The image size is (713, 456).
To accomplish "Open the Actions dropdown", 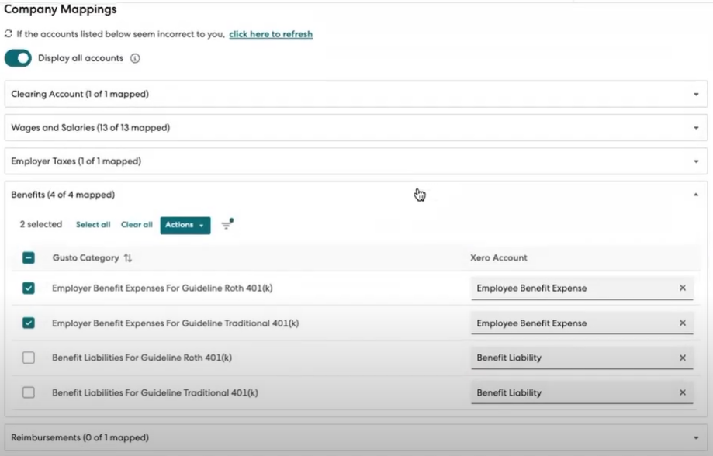I will pos(185,224).
